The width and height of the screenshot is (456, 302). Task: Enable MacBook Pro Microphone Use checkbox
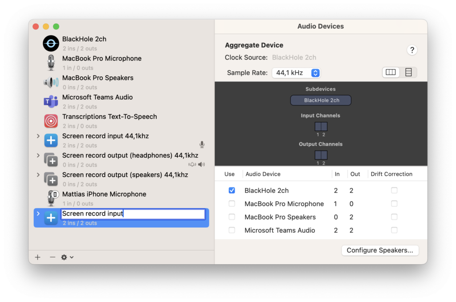coord(232,204)
